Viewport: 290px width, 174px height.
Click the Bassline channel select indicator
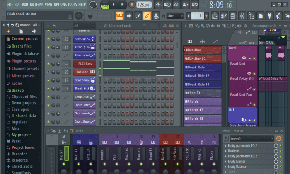(x=100, y=72)
